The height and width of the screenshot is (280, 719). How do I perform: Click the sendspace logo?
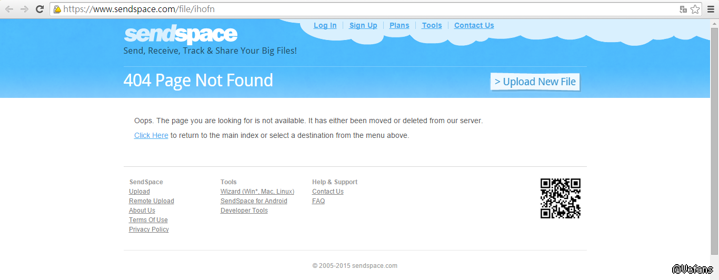point(181,35)
